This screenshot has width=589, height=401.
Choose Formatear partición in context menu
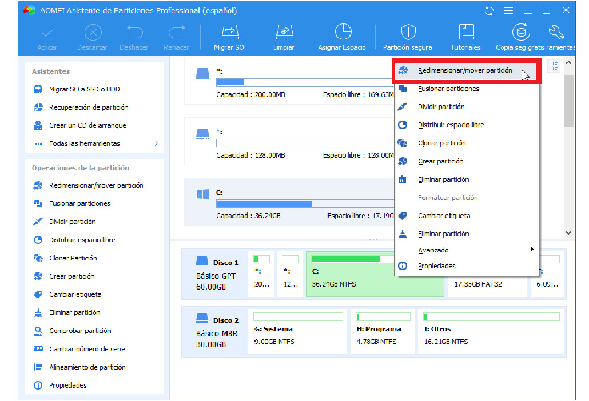tap(467, 198)
